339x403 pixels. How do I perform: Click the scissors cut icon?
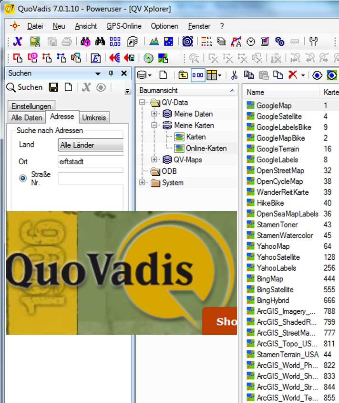pyautogui.click(x=234, y=75)
